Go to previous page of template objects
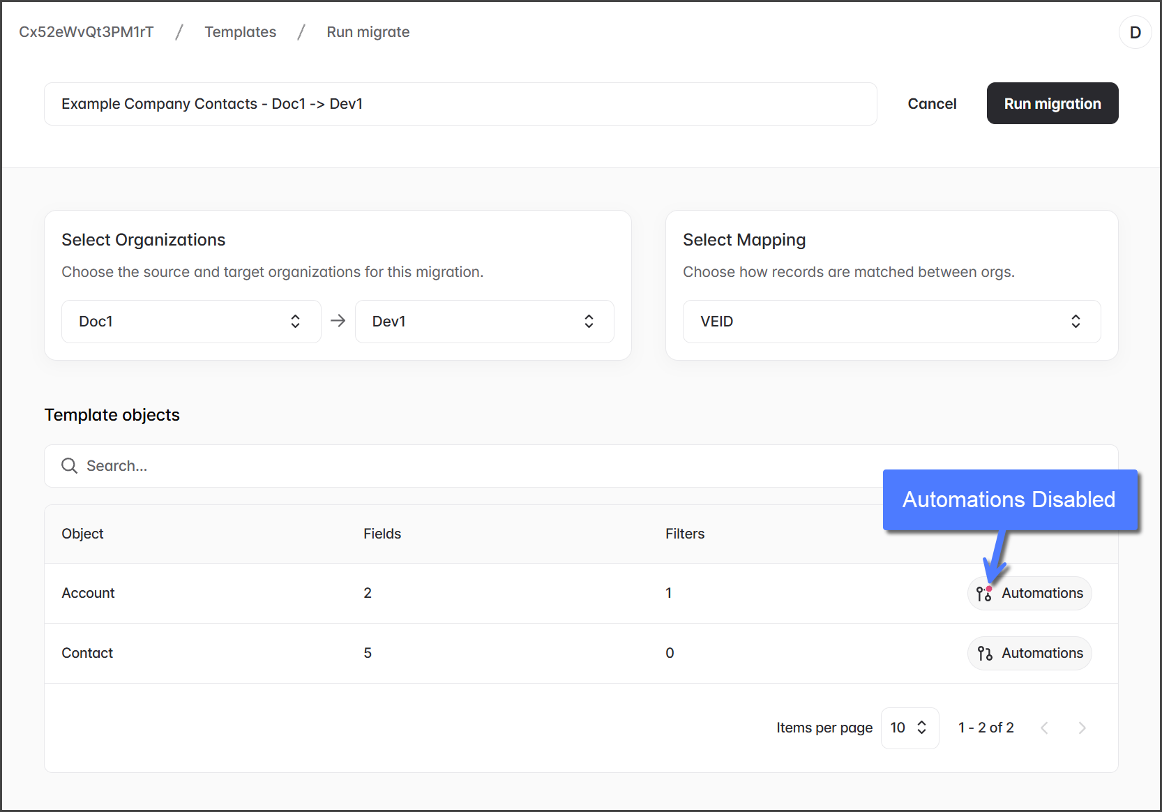1162x812 pixels. (1044, 728)
